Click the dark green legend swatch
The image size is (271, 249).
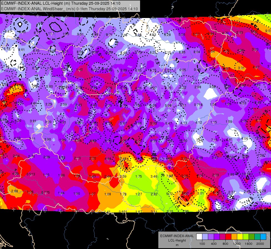252,237
